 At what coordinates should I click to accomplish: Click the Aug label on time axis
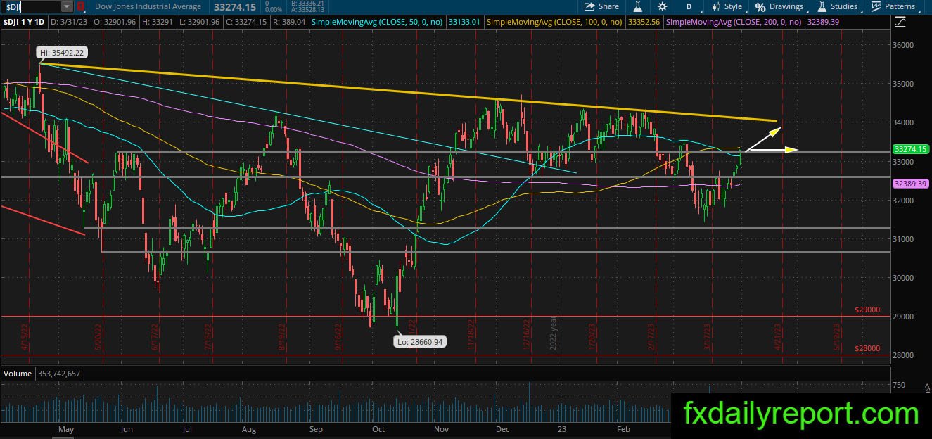(250, 428)
